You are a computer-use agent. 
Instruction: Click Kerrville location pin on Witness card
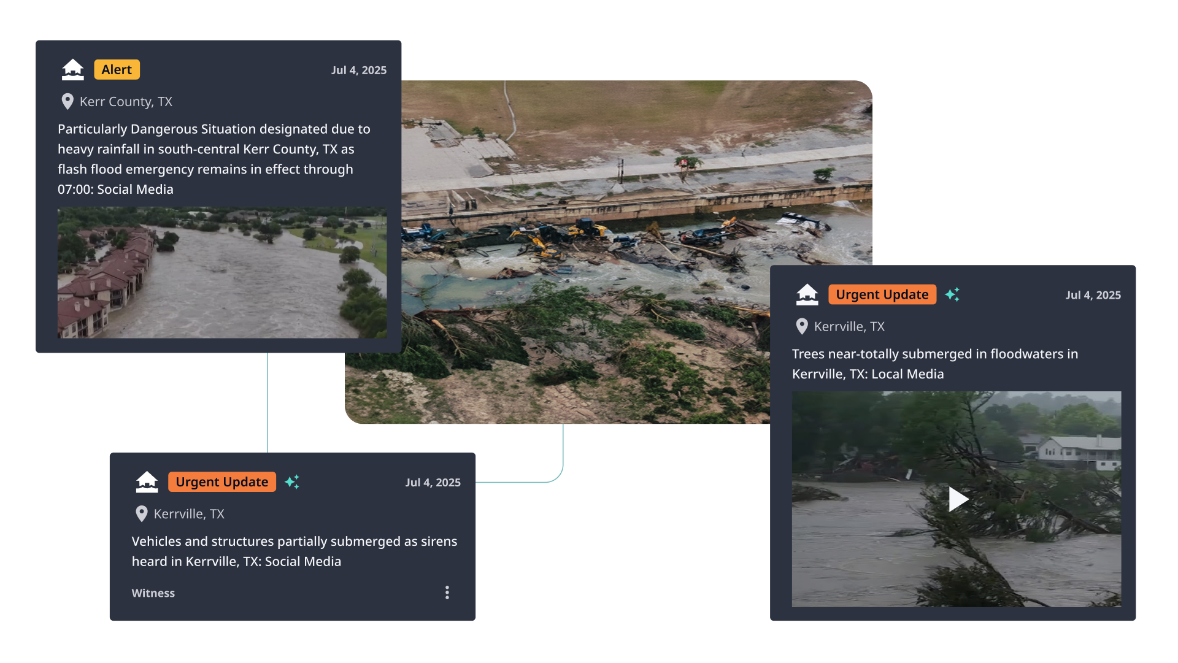point(142,514)
